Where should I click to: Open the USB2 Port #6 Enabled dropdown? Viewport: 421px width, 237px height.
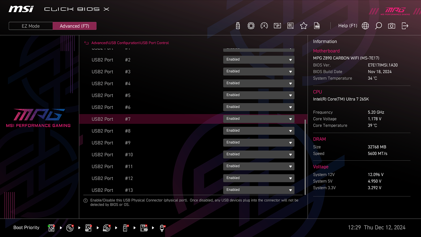coord(259,107)
